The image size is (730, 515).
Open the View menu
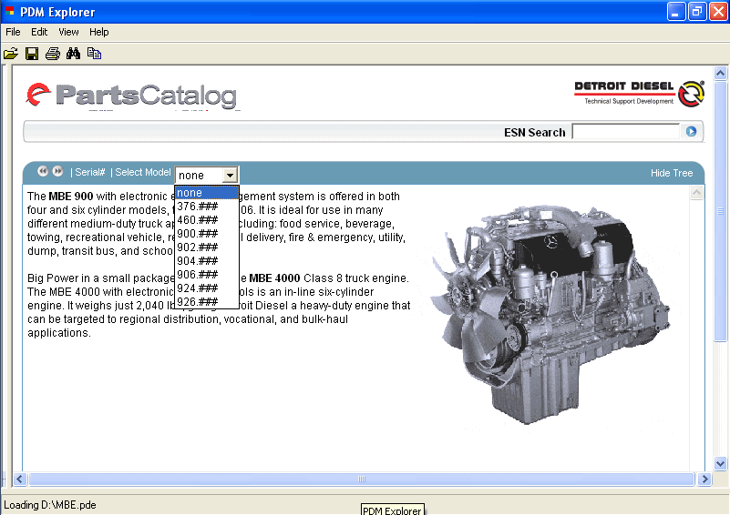[68, 32]
